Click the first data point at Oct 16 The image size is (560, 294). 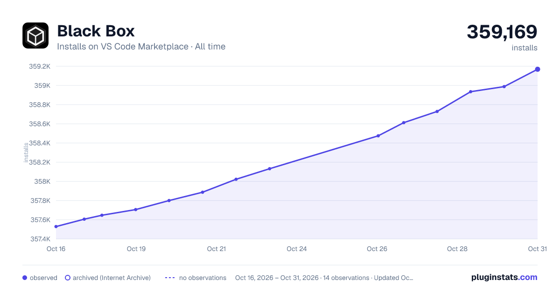point(56,226)
